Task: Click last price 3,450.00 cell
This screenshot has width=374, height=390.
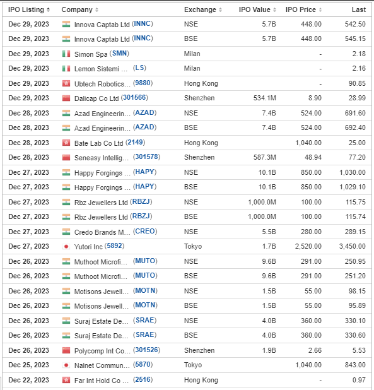Action: pyautogui.click(x=353, y=247)
